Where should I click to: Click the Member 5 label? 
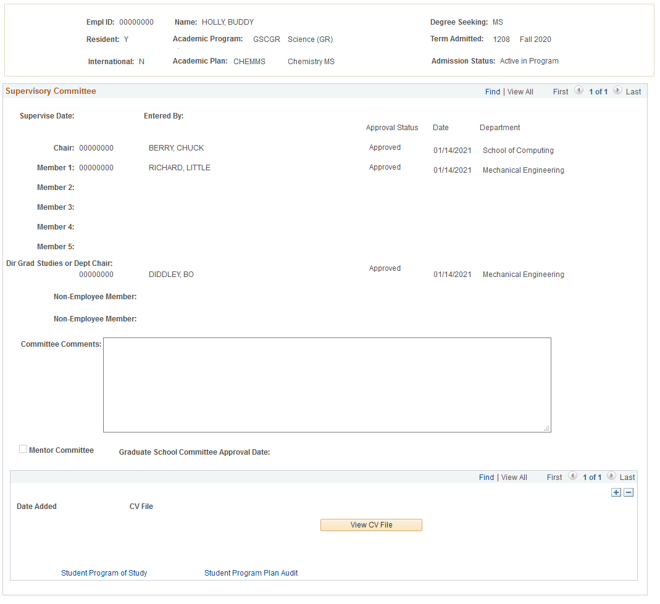(x=56, y=247)
